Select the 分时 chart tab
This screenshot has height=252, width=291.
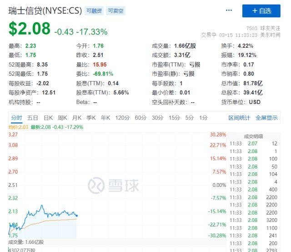[x=16, y=118]
